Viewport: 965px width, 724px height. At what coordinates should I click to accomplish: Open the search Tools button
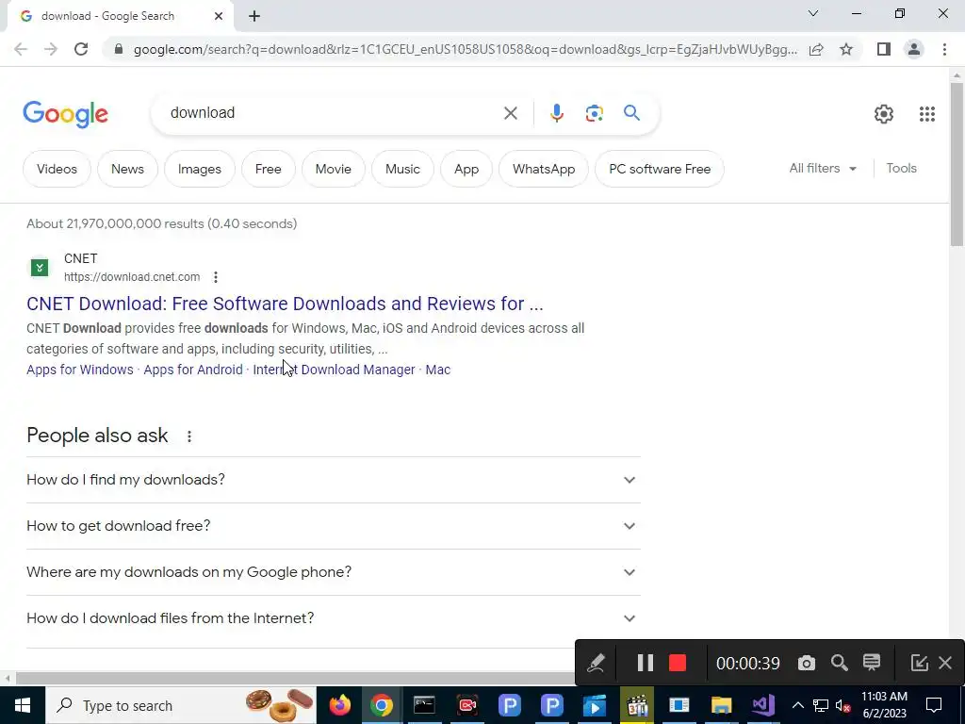click(x=901, y=168)
